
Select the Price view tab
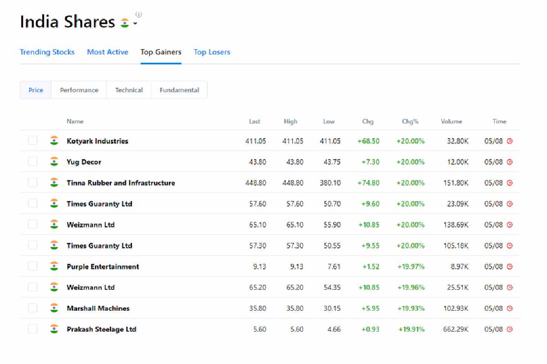(36, 90)
